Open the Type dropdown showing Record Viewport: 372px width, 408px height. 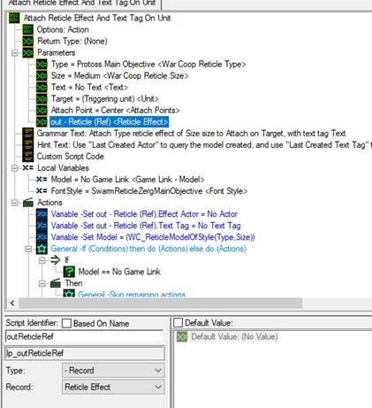tap(113, 370)
